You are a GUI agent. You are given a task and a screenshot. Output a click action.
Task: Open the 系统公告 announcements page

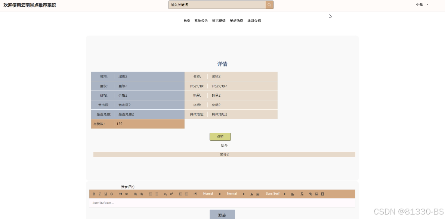tap(201, 21)
